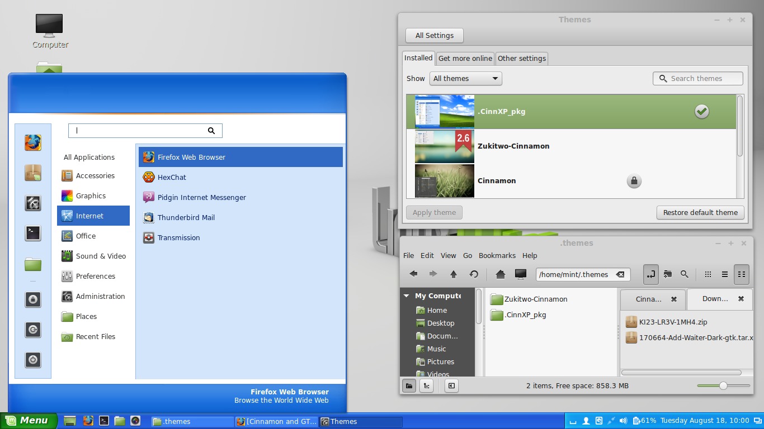
Task: Click the volume icon in the system tray
Action: pyautogui.click(x=623, y=421)
